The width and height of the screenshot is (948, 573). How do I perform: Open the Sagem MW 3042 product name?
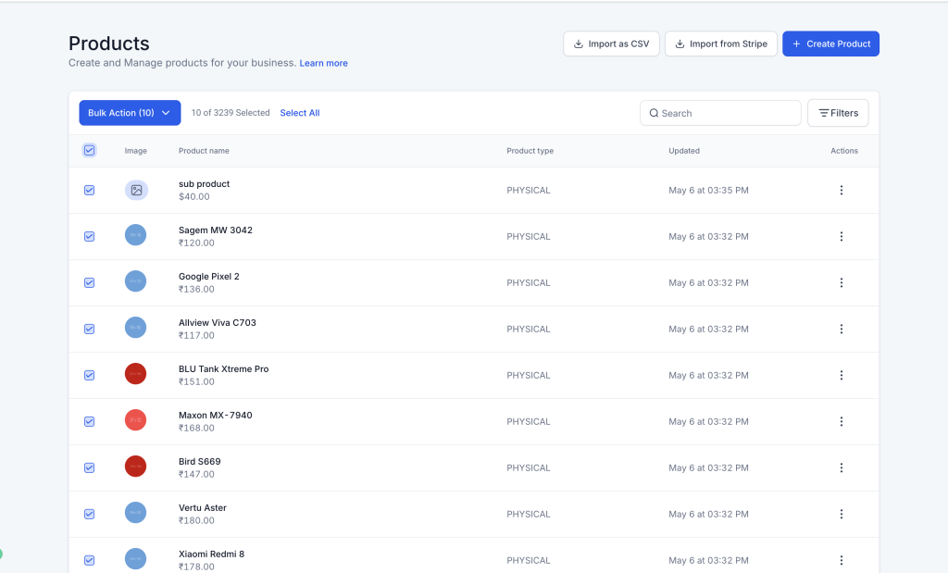[x=216, y=230]
